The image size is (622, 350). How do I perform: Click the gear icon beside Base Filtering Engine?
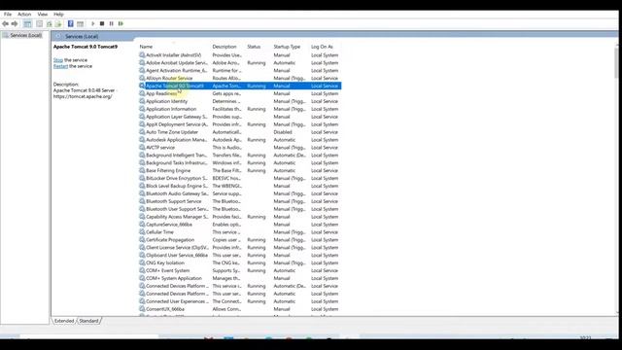click(x=142, y=171)
